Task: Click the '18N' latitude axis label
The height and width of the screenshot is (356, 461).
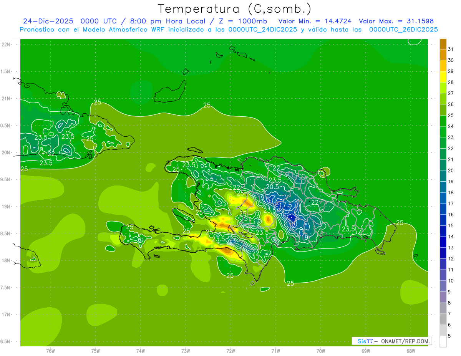Action: point(6,260)
